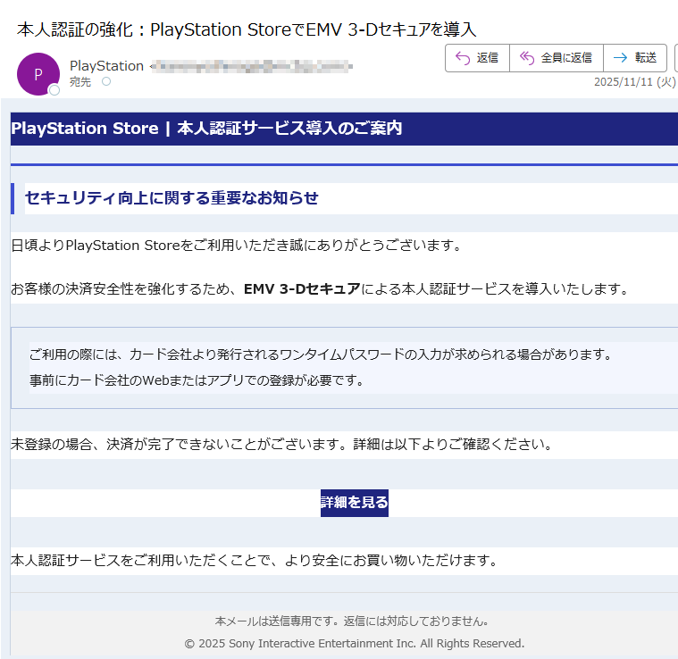
Task: Click the line starting 事前にカード会社のWeb
Action: (197, 380)
